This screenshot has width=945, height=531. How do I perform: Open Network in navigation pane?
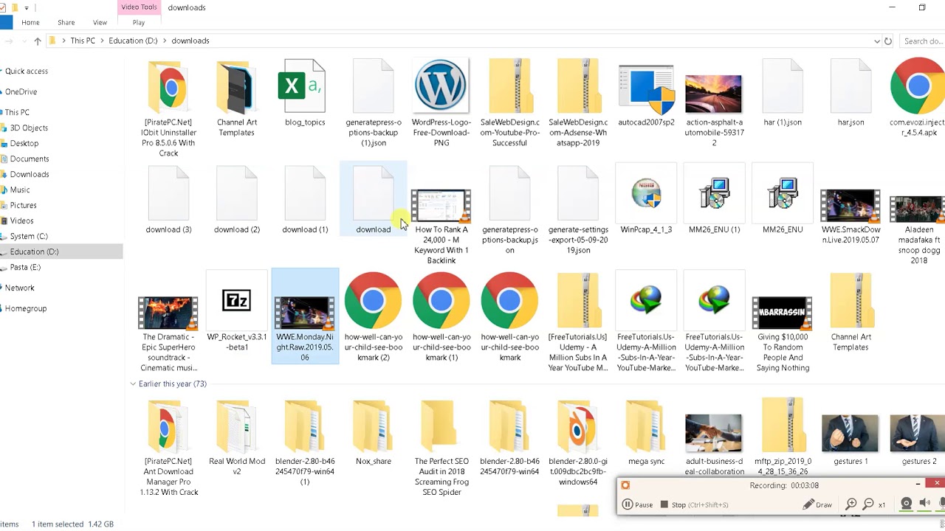(20, 288)
